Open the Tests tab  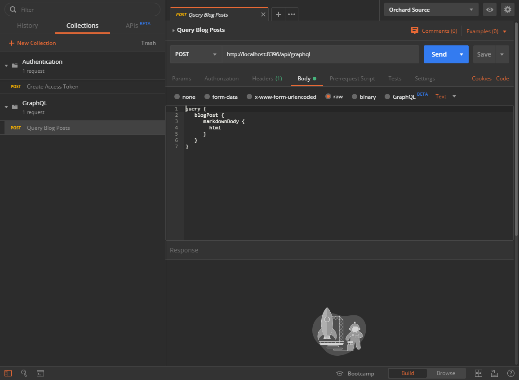tap(395, 79)
